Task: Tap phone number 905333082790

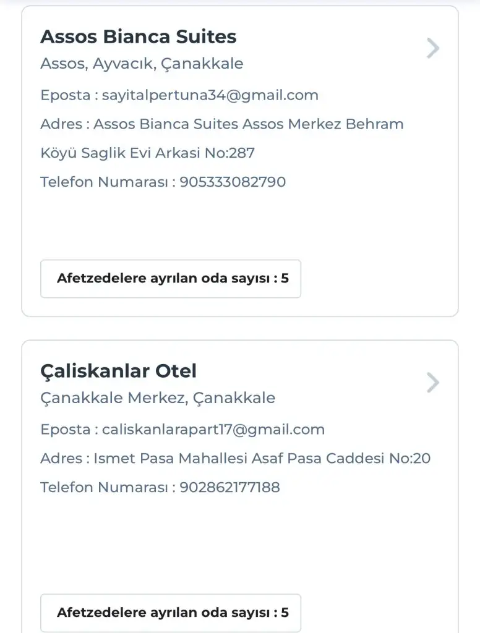Action: click(x=233, y=182)
